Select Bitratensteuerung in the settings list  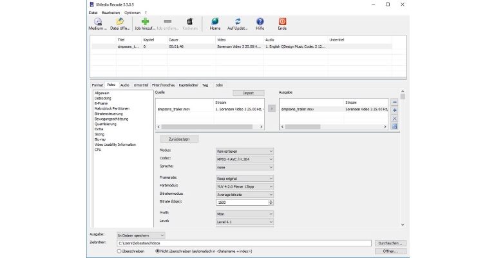[x=108, y=114]
